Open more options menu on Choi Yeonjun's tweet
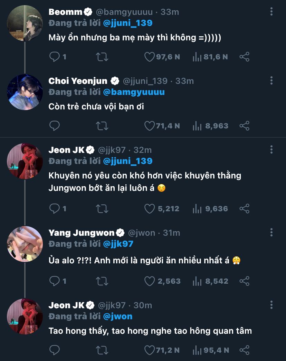286x361 pixels. coord(271,81)
